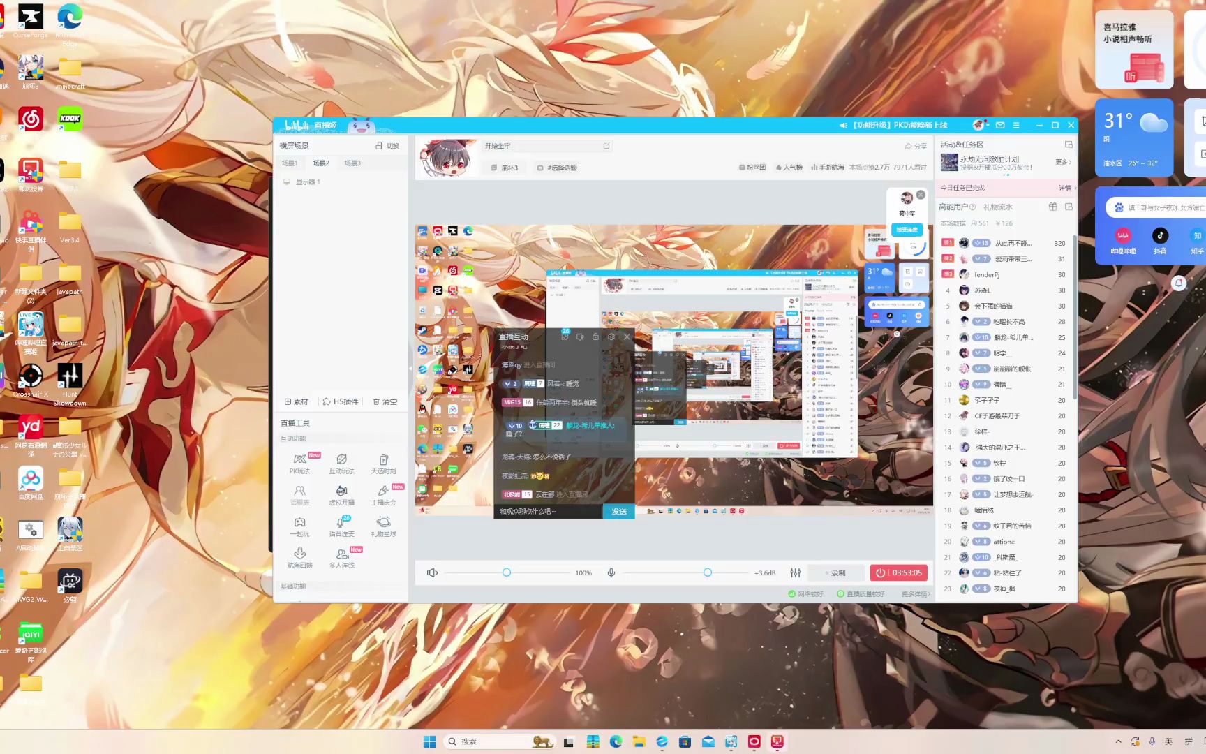
Task: Switch to 场景2 tab
Action: [321, 163]
